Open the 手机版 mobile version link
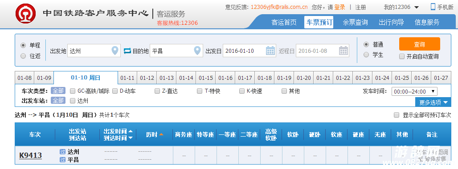 coord(445,7)
